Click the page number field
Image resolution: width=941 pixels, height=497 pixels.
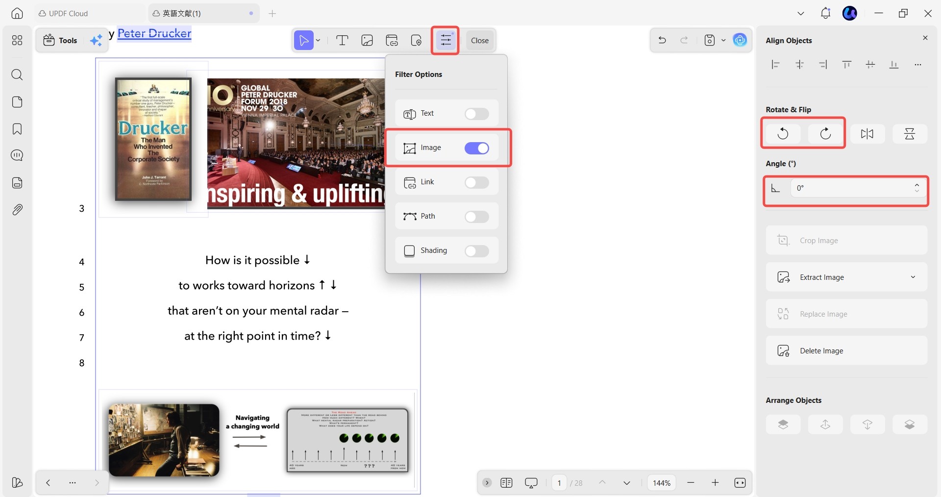point(559,483)
